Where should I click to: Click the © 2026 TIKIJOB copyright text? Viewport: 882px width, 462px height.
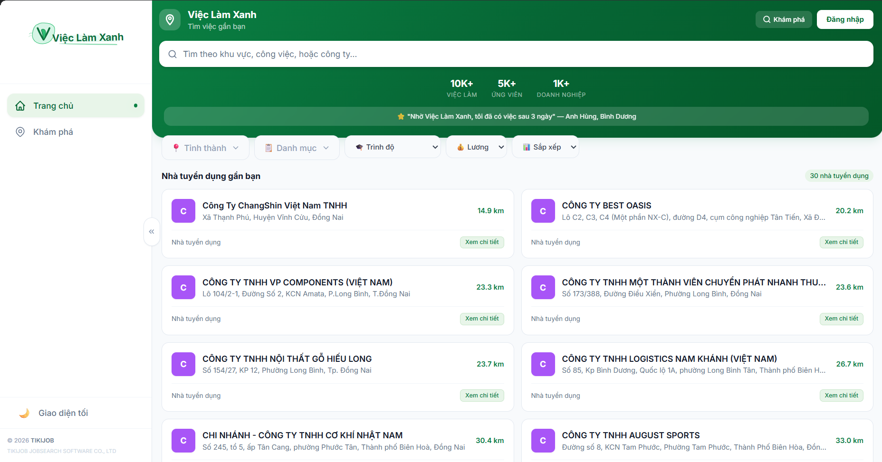(x=31, y=441)
